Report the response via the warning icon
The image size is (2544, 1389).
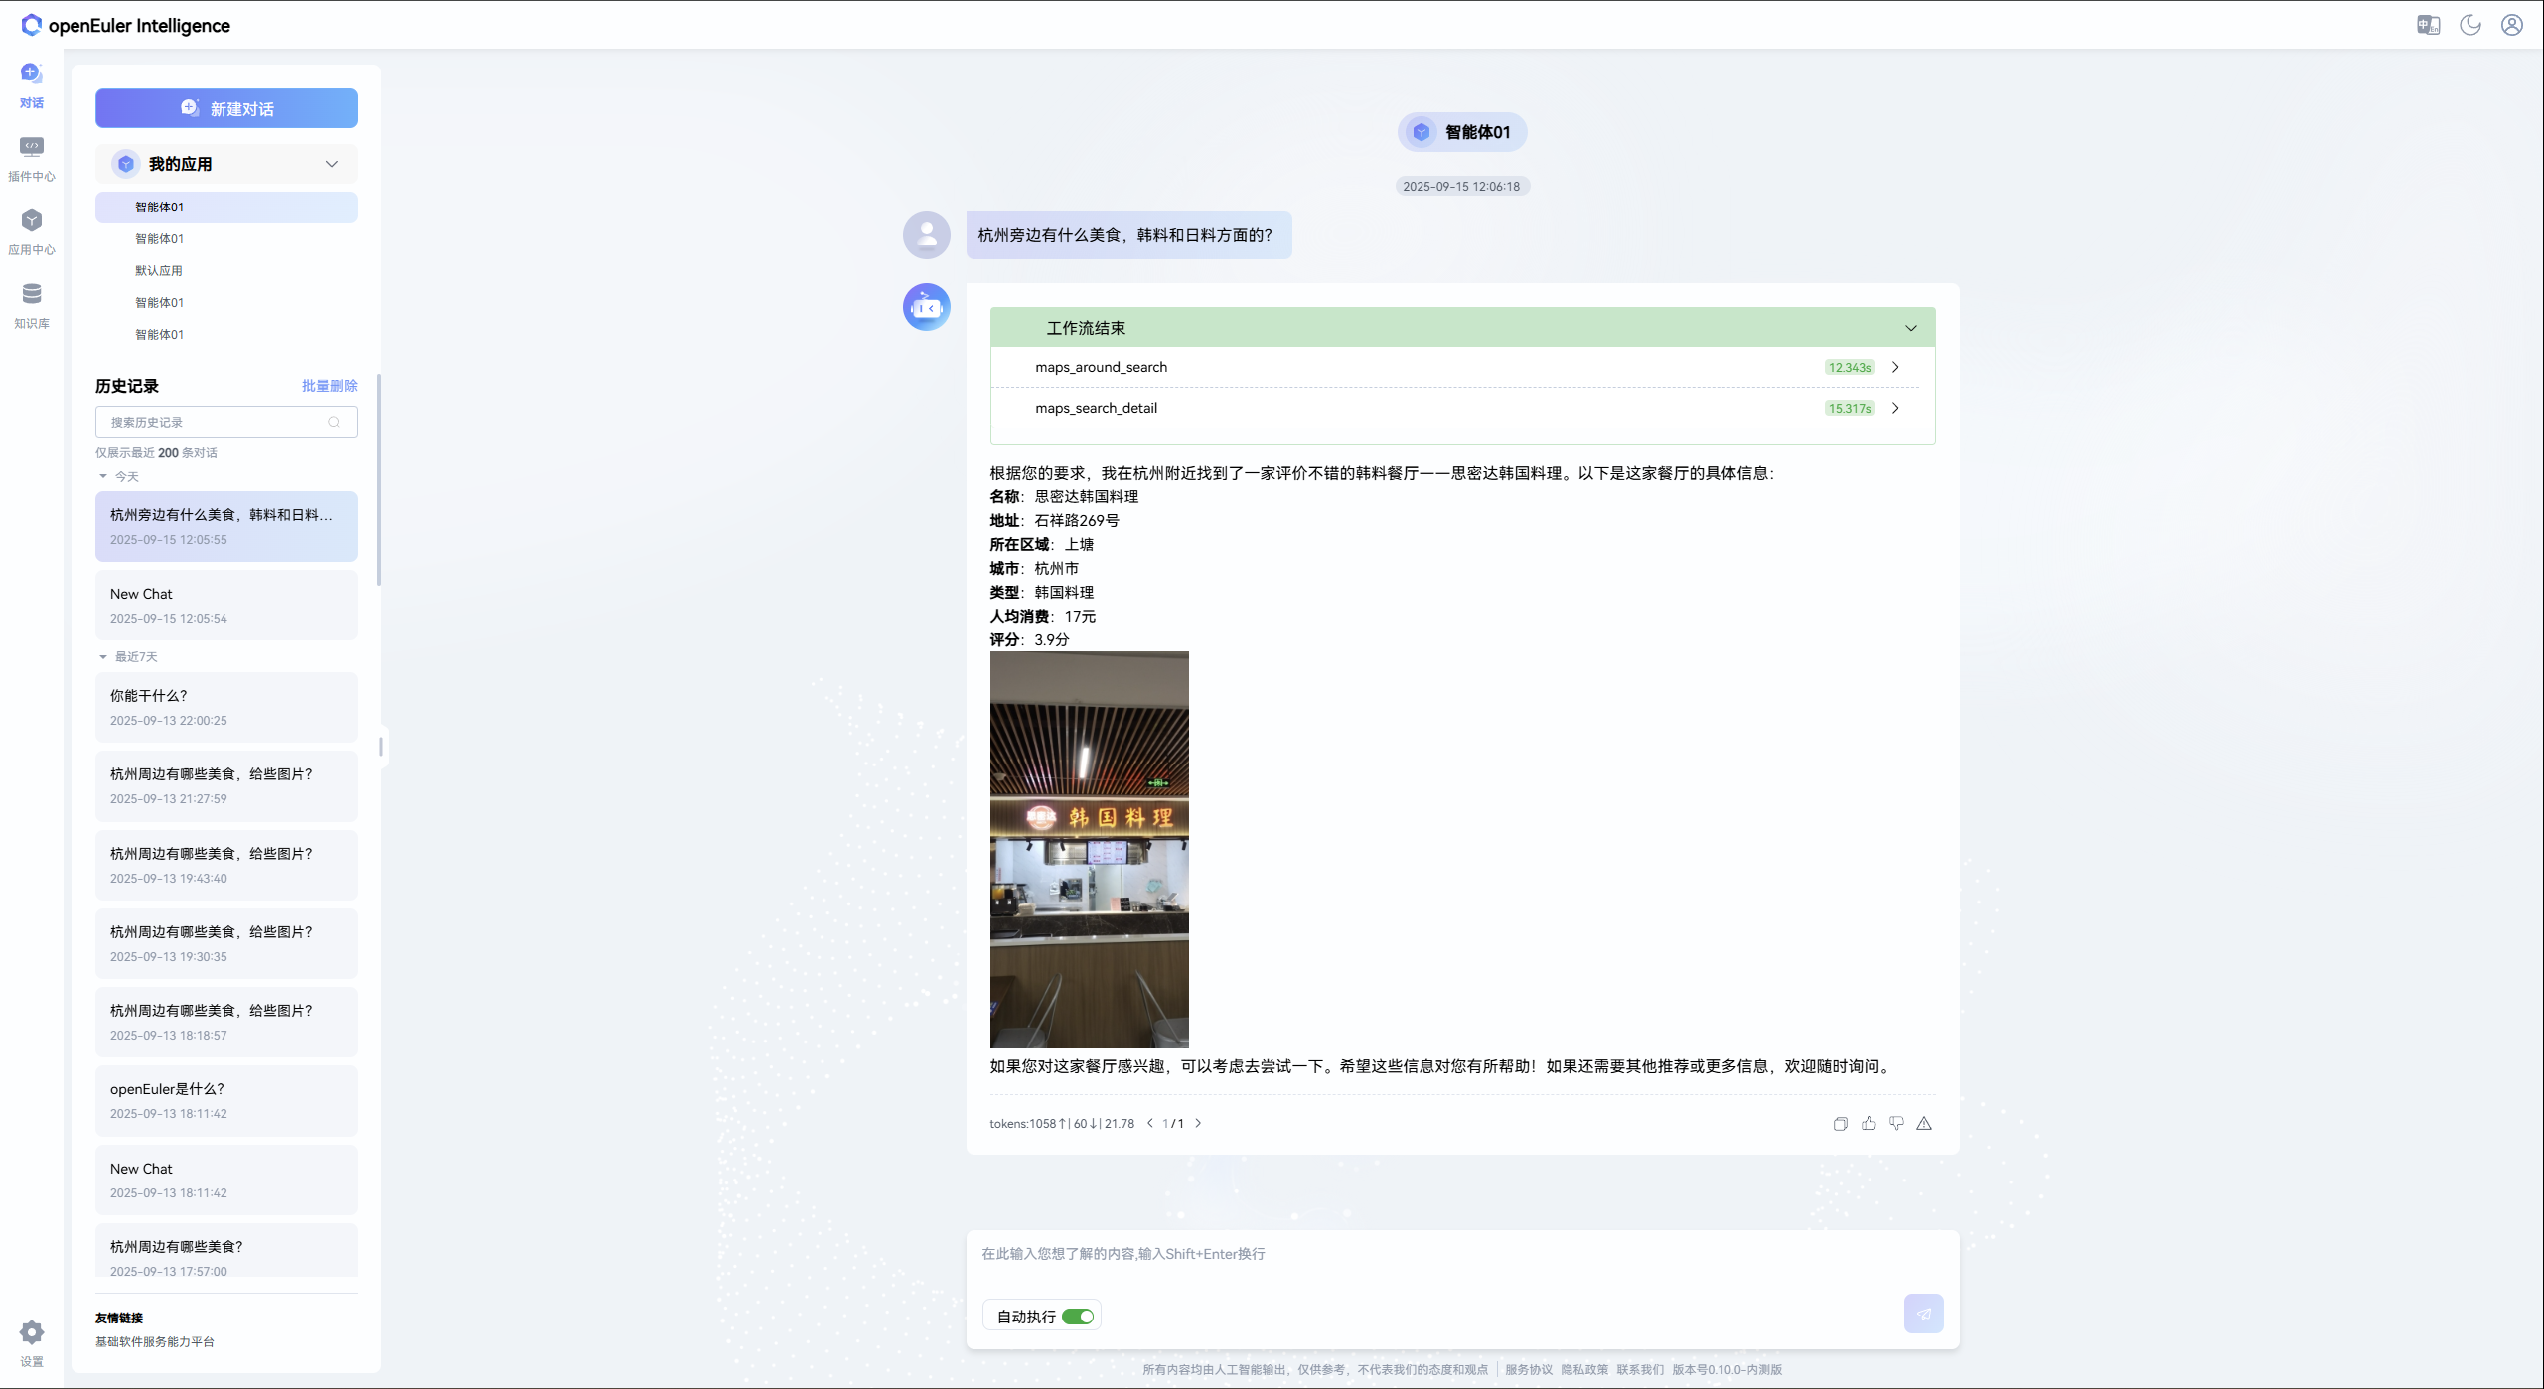1924,1123
